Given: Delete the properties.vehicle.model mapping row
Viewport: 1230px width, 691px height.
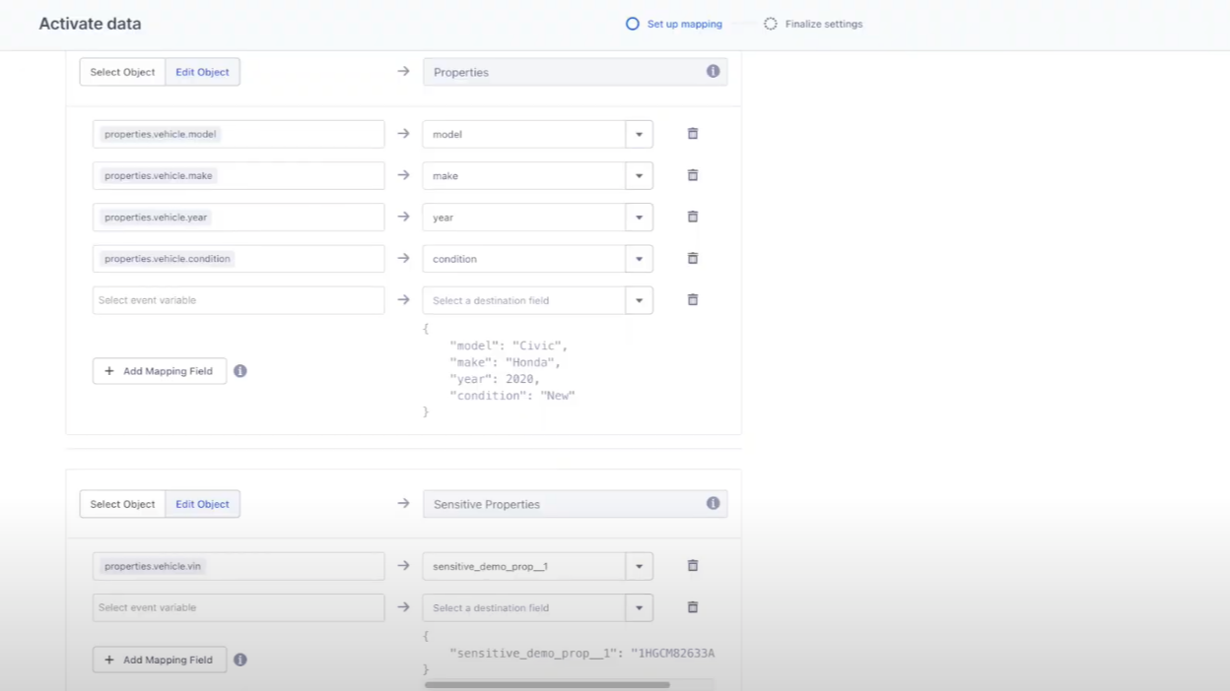Looking at the screenshot, I should pyautogui.click(x=693, y=134).
